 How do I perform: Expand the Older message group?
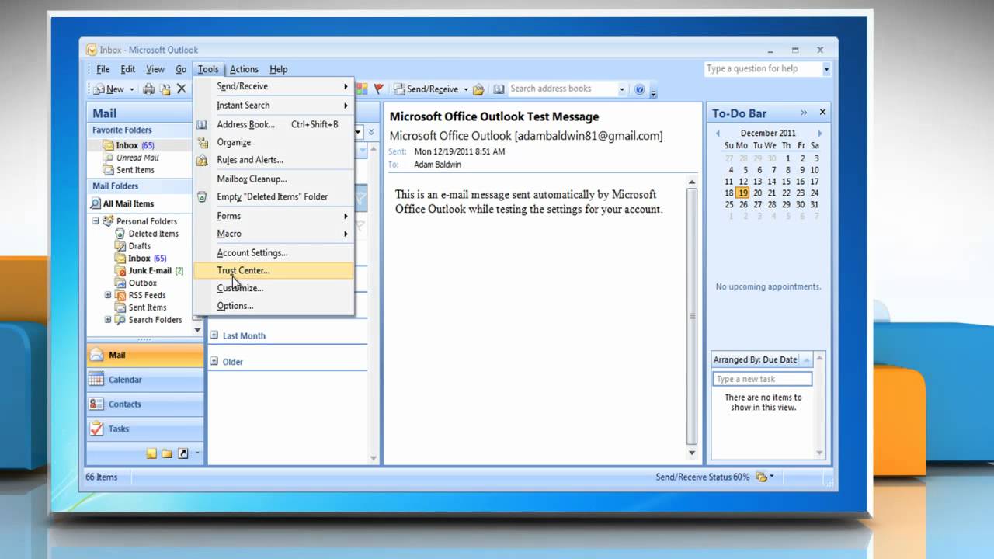214,361
